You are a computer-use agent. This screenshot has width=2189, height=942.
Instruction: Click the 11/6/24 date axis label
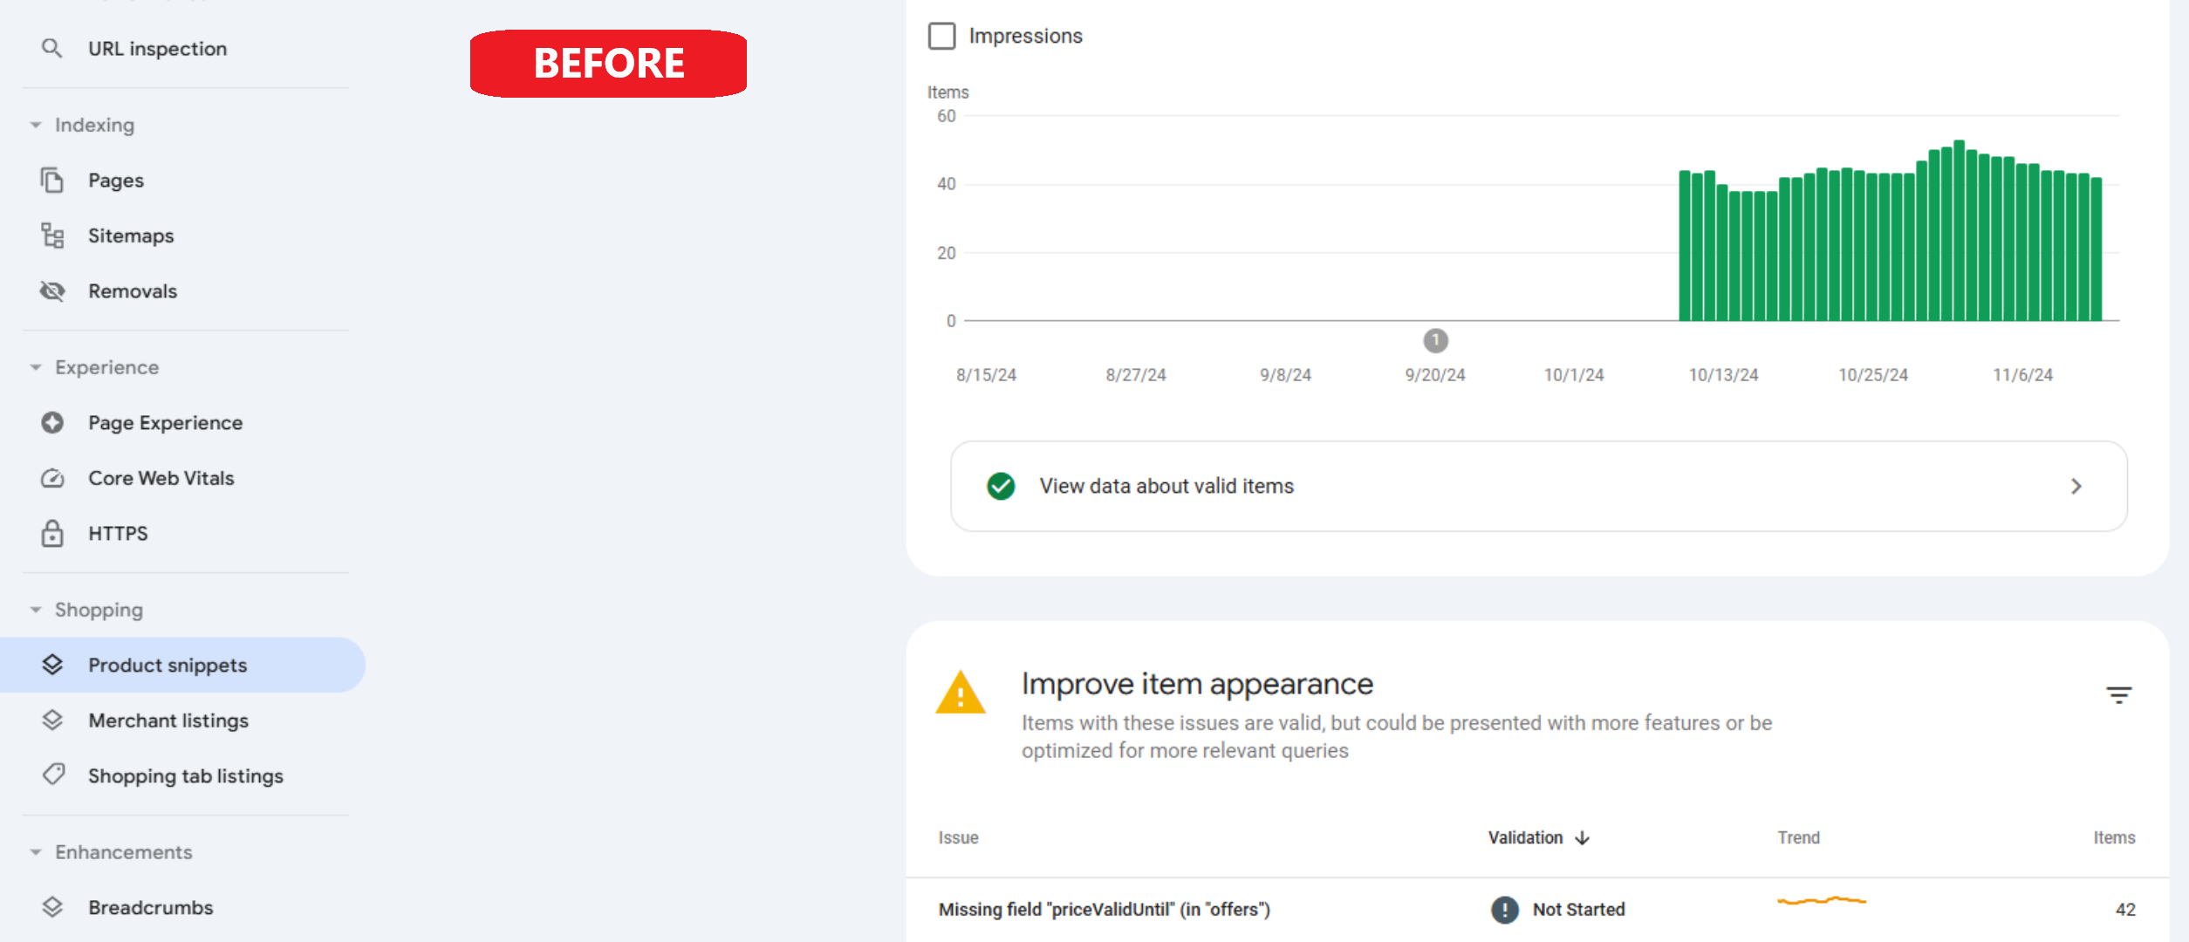click(x=2022, y=375)
